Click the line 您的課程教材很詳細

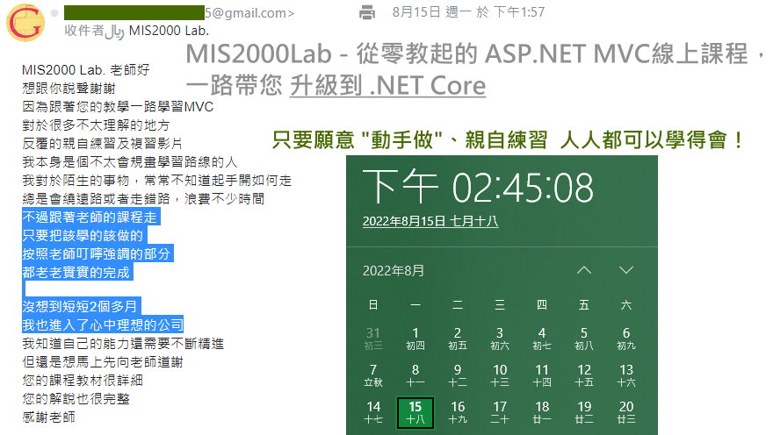point(83,381)
